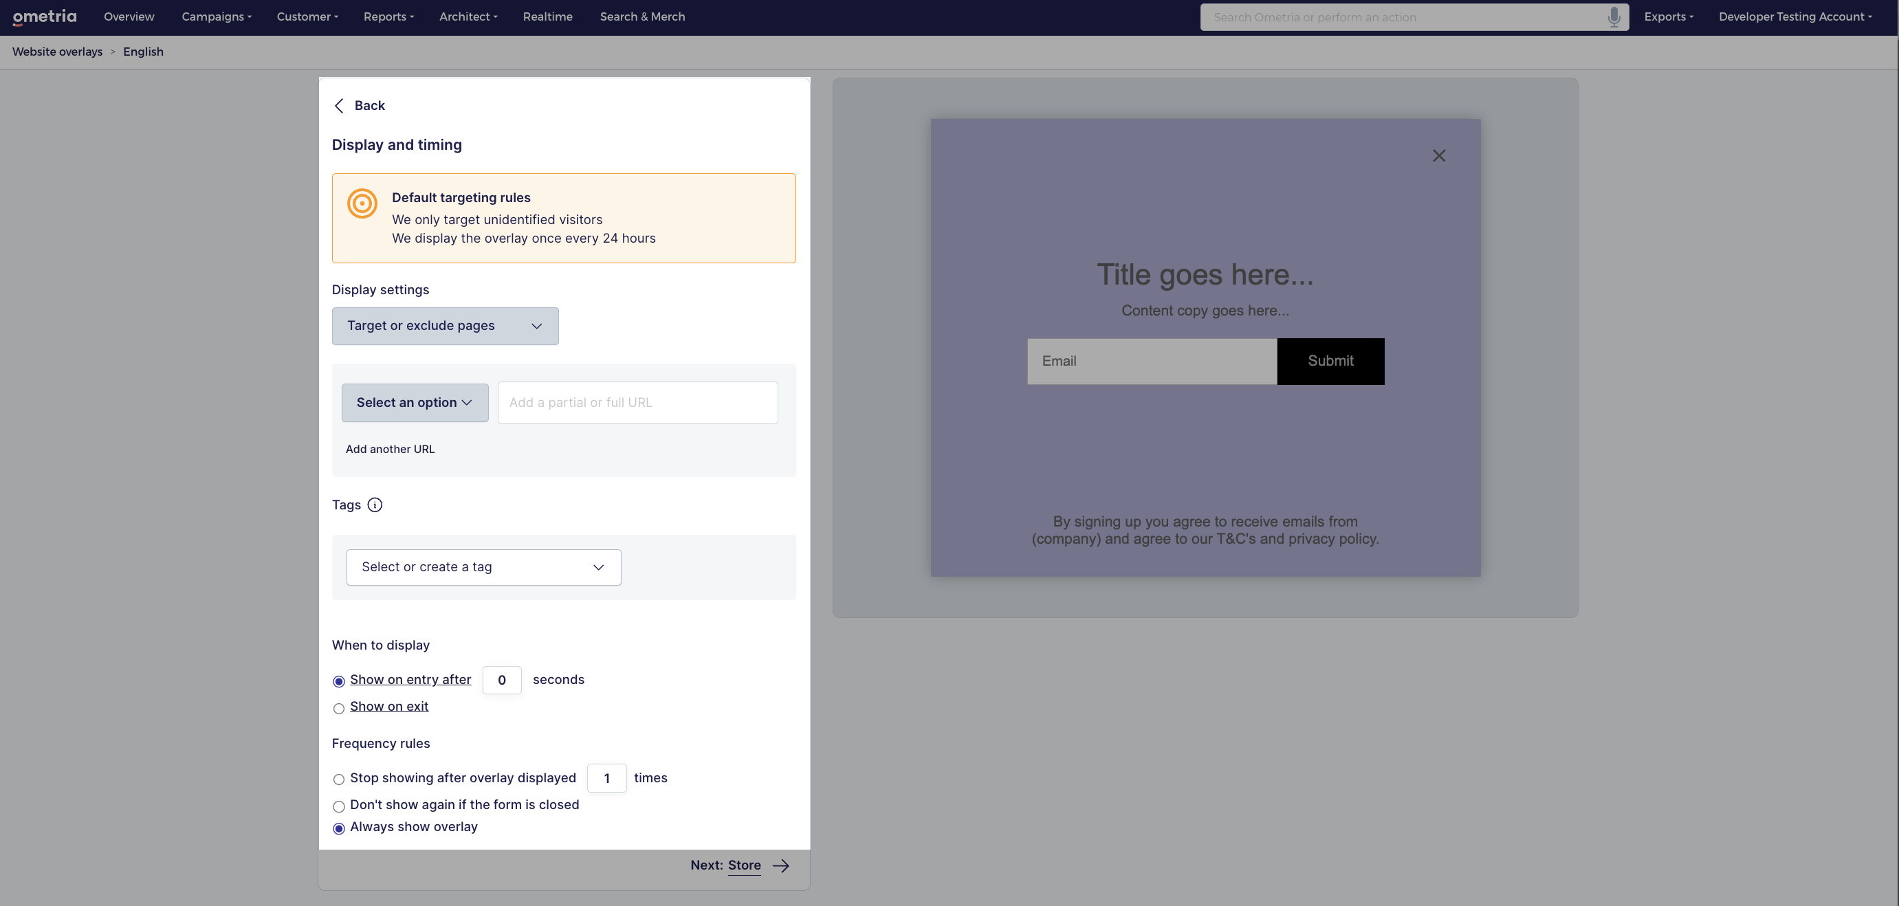
Task: Expand the Select an option dropdown
Action: [x=415, y=403]
